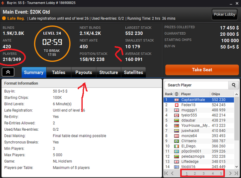Viewport: 241px width, 178px height.
Task: Focus the Search Player input field
Action: [x=197, y=85]
